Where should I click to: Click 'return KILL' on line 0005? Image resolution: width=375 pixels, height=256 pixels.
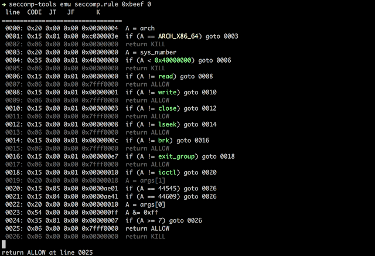tap(145, 69)
